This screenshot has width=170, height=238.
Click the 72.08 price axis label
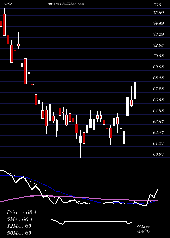point(158,45)
